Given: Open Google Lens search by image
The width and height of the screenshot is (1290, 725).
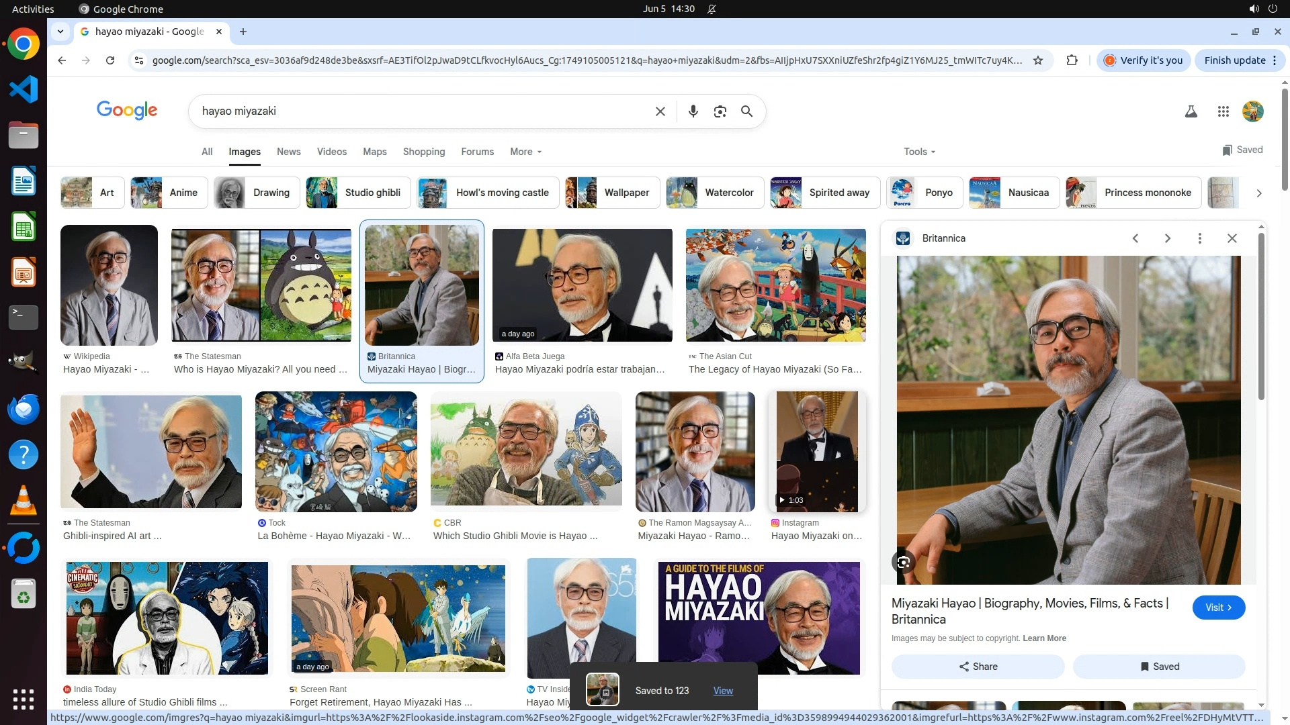Looking at the screenshot, I should click(x=720, y=111).
